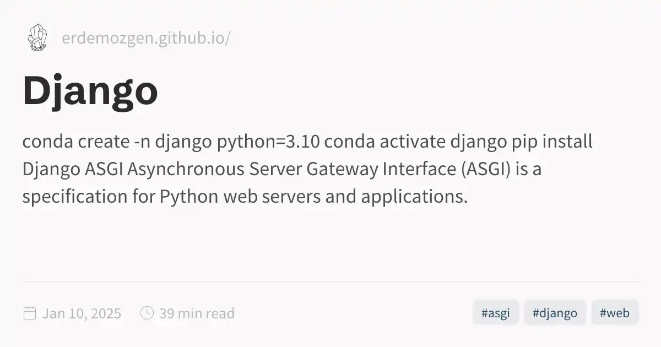This screenshot has width=661, height=347.
Task: Open the #web tag
Action: pos(615,313)
